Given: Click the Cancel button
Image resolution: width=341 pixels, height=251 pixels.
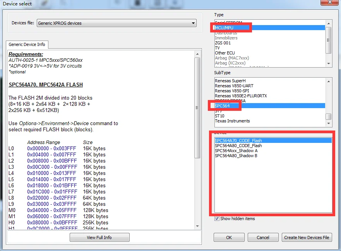Looking at the screenshot, I should pyautogui.click(x=263, y=237).
